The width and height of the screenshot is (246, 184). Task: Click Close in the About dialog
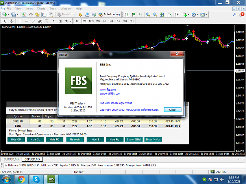pos(172,109)
